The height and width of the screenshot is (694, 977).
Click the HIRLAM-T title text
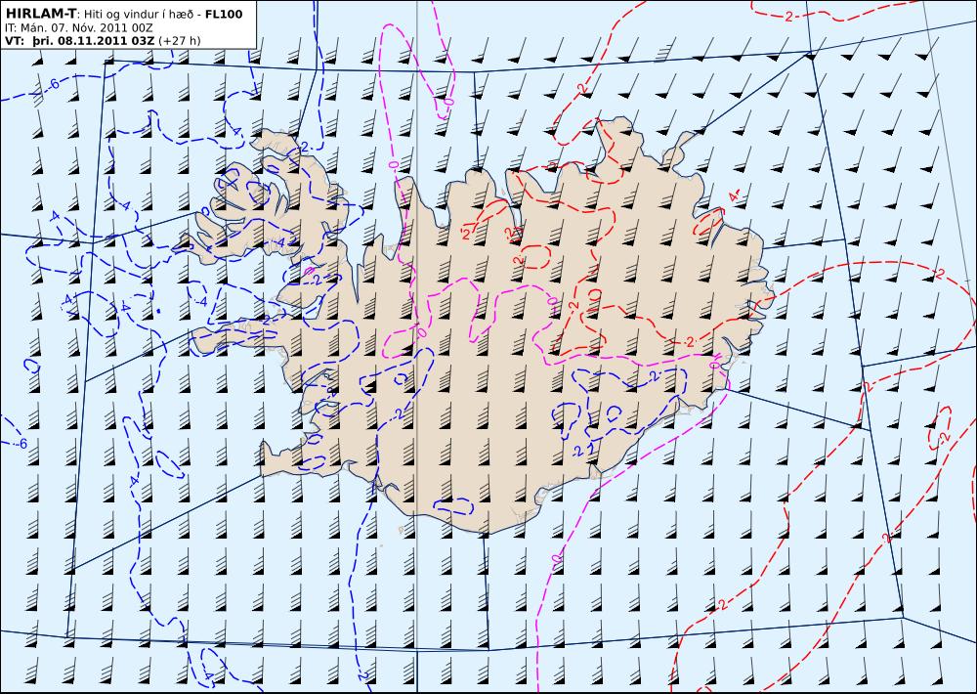coord(40,14)
